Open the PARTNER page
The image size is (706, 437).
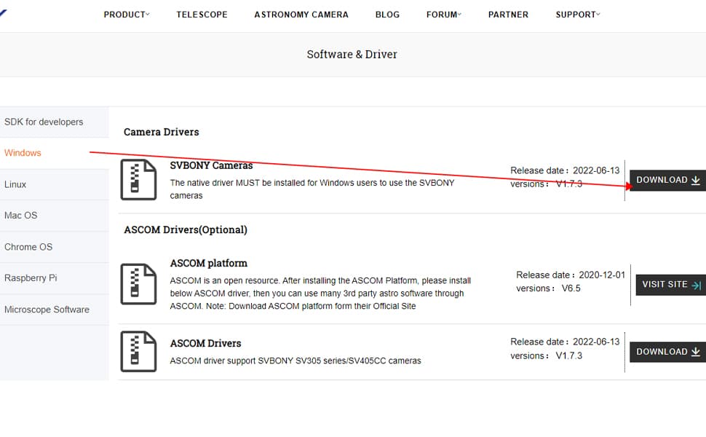pyautogui.click(x=508, y=15)
